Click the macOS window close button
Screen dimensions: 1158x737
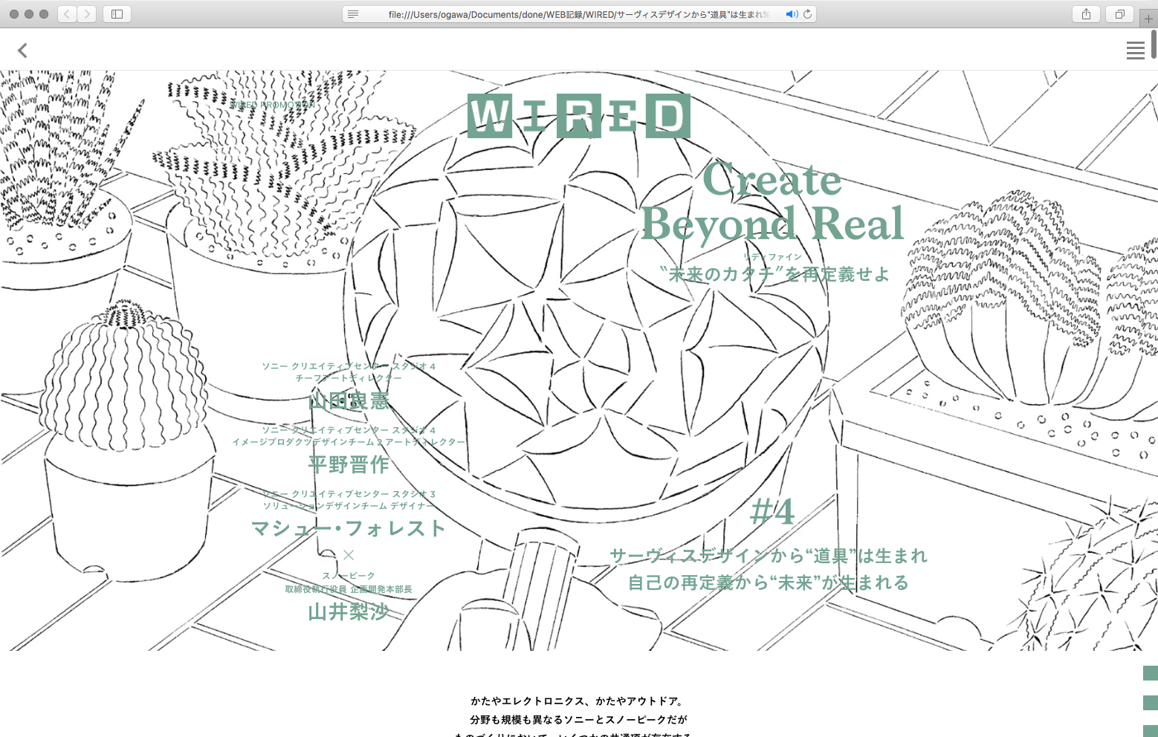tap(14, 14)
